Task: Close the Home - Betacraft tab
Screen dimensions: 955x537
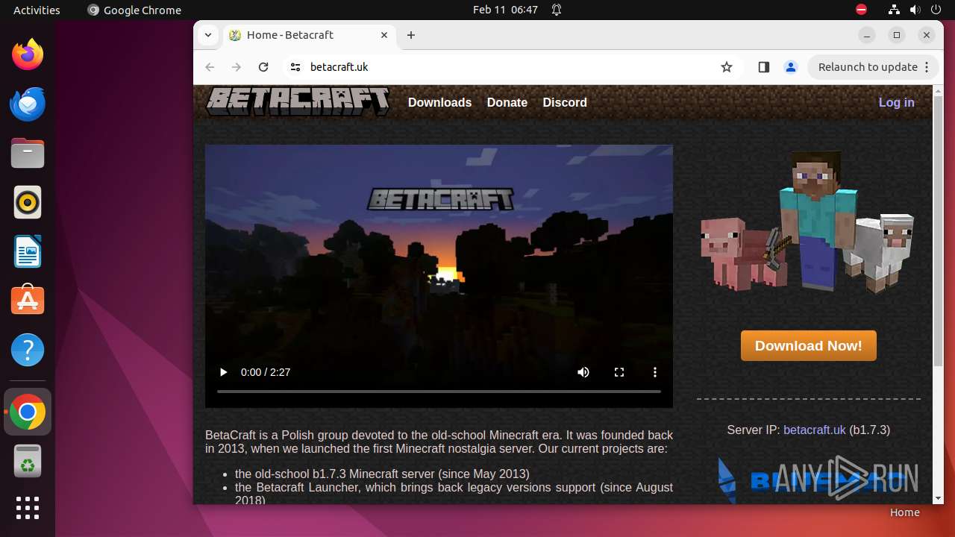Action: click(x=385, y=35)
